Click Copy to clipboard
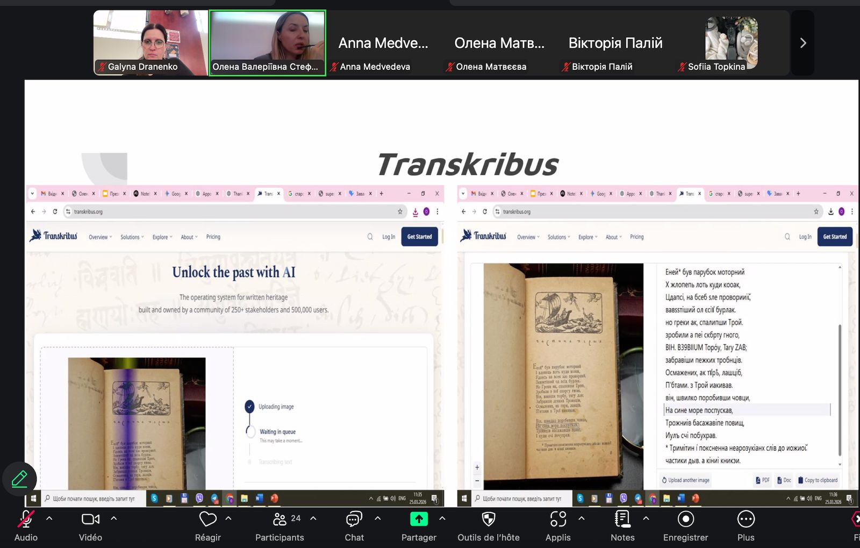The width and height of the screenshot is (860, 548). [818, 480]
